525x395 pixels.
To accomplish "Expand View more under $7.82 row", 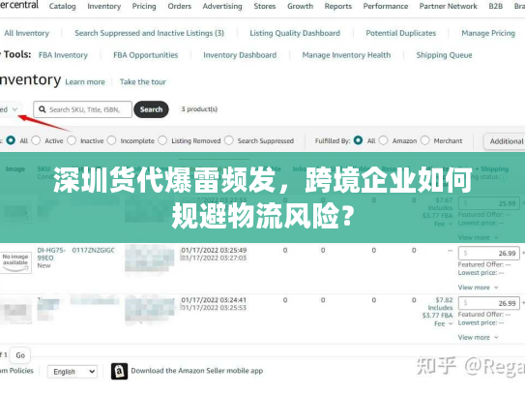I will pos(479,337).
